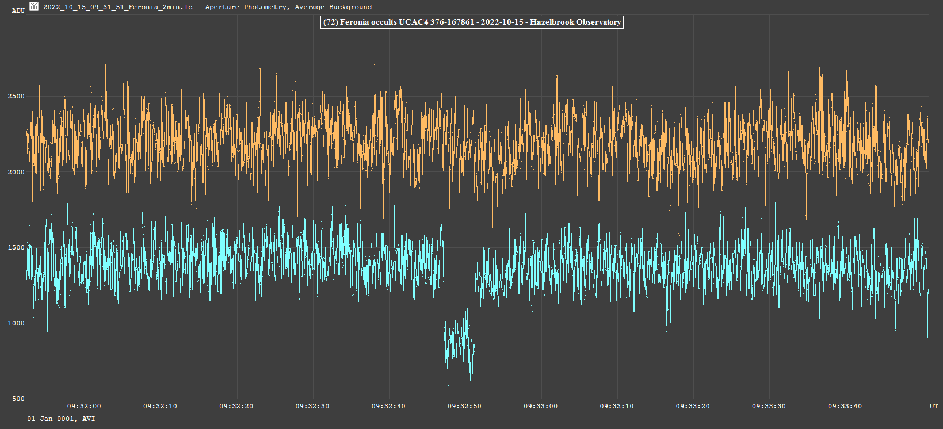Click the 09:33:10 time label

coord(617,406)
